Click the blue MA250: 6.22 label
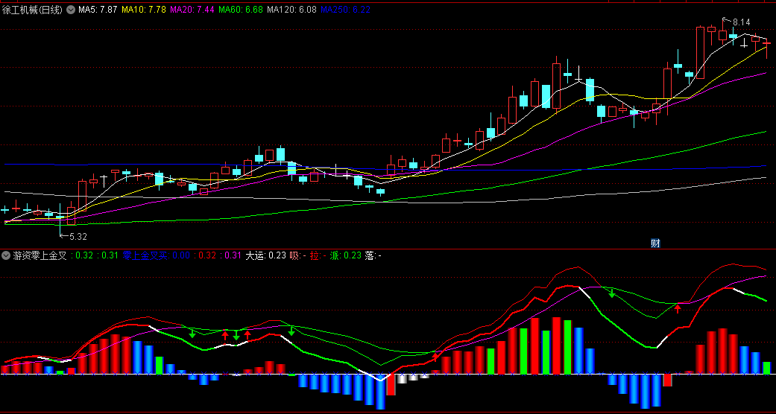The height and width of the screenshot is (414, 776). pos(345,10)
